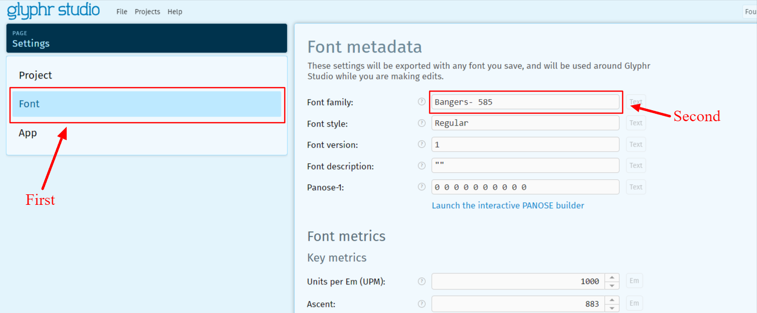The height and width of the screenshot is (313, 757).
Task: Click inside the Font family input field
Action: [524, 102]
